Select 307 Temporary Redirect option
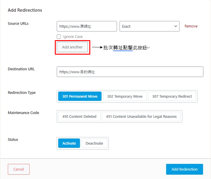Screen dimensions: 211x179 [172, 96]
